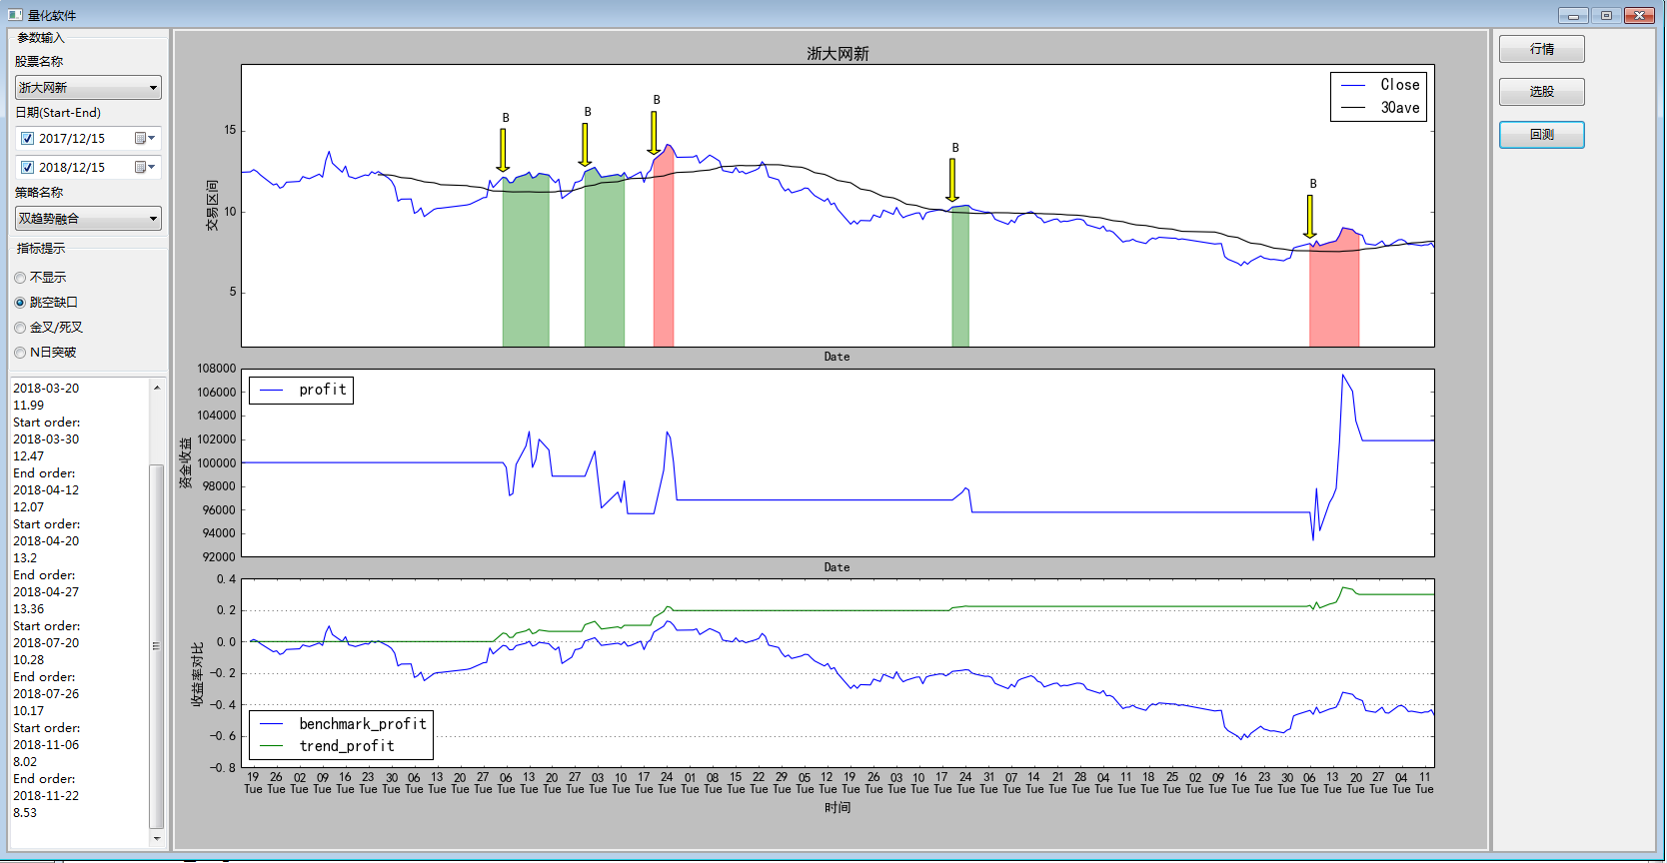The width and height of the screenshot is (1667, 863).
Task: Select log value 8.02
Action: [25, 762]
